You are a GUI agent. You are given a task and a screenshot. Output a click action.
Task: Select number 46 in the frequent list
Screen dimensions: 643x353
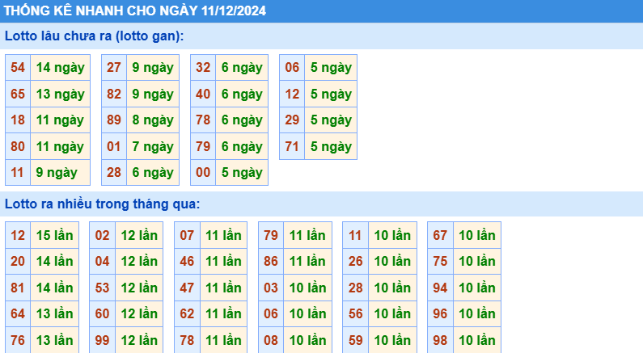pyautogui.click(x=187, y=261)
